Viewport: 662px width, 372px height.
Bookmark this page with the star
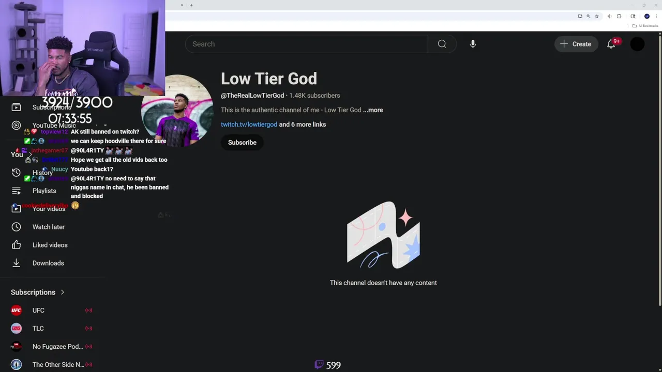(596, 17)
